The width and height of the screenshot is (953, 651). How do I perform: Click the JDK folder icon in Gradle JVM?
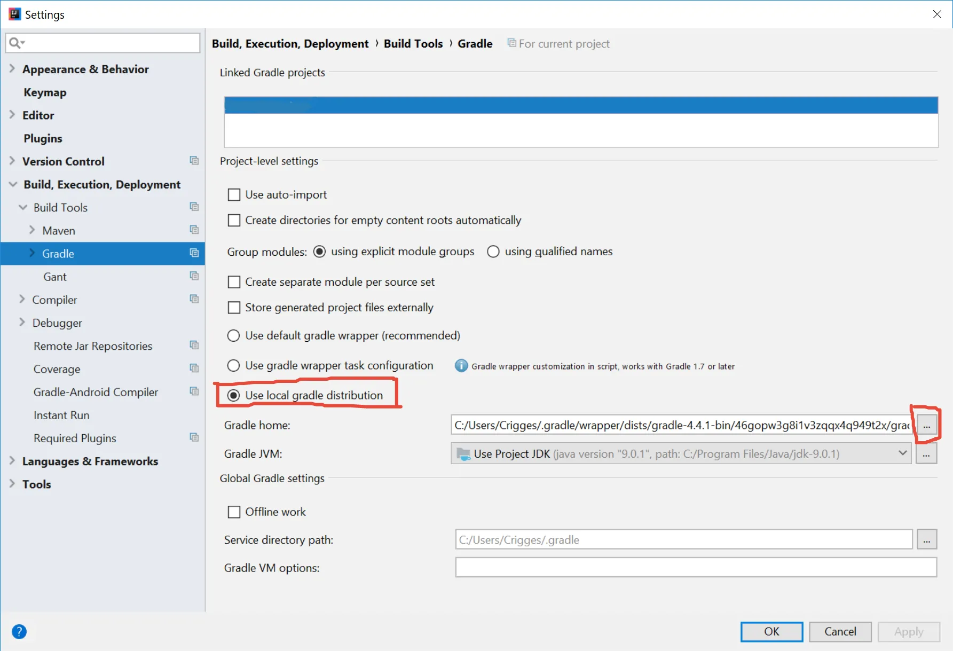[x=463, y=454]
